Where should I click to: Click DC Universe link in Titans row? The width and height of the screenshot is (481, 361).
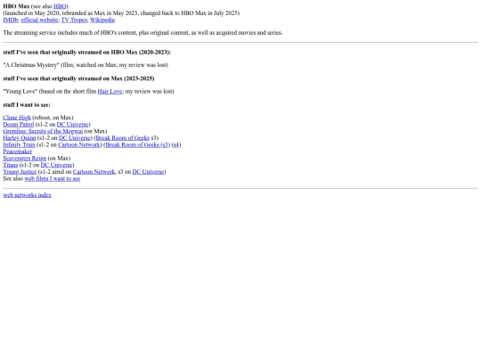point(57,165)
